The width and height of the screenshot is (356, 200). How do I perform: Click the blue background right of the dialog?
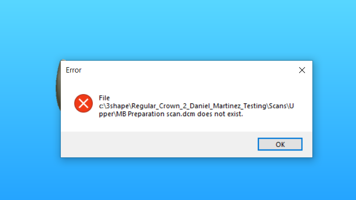coord(334,109)
